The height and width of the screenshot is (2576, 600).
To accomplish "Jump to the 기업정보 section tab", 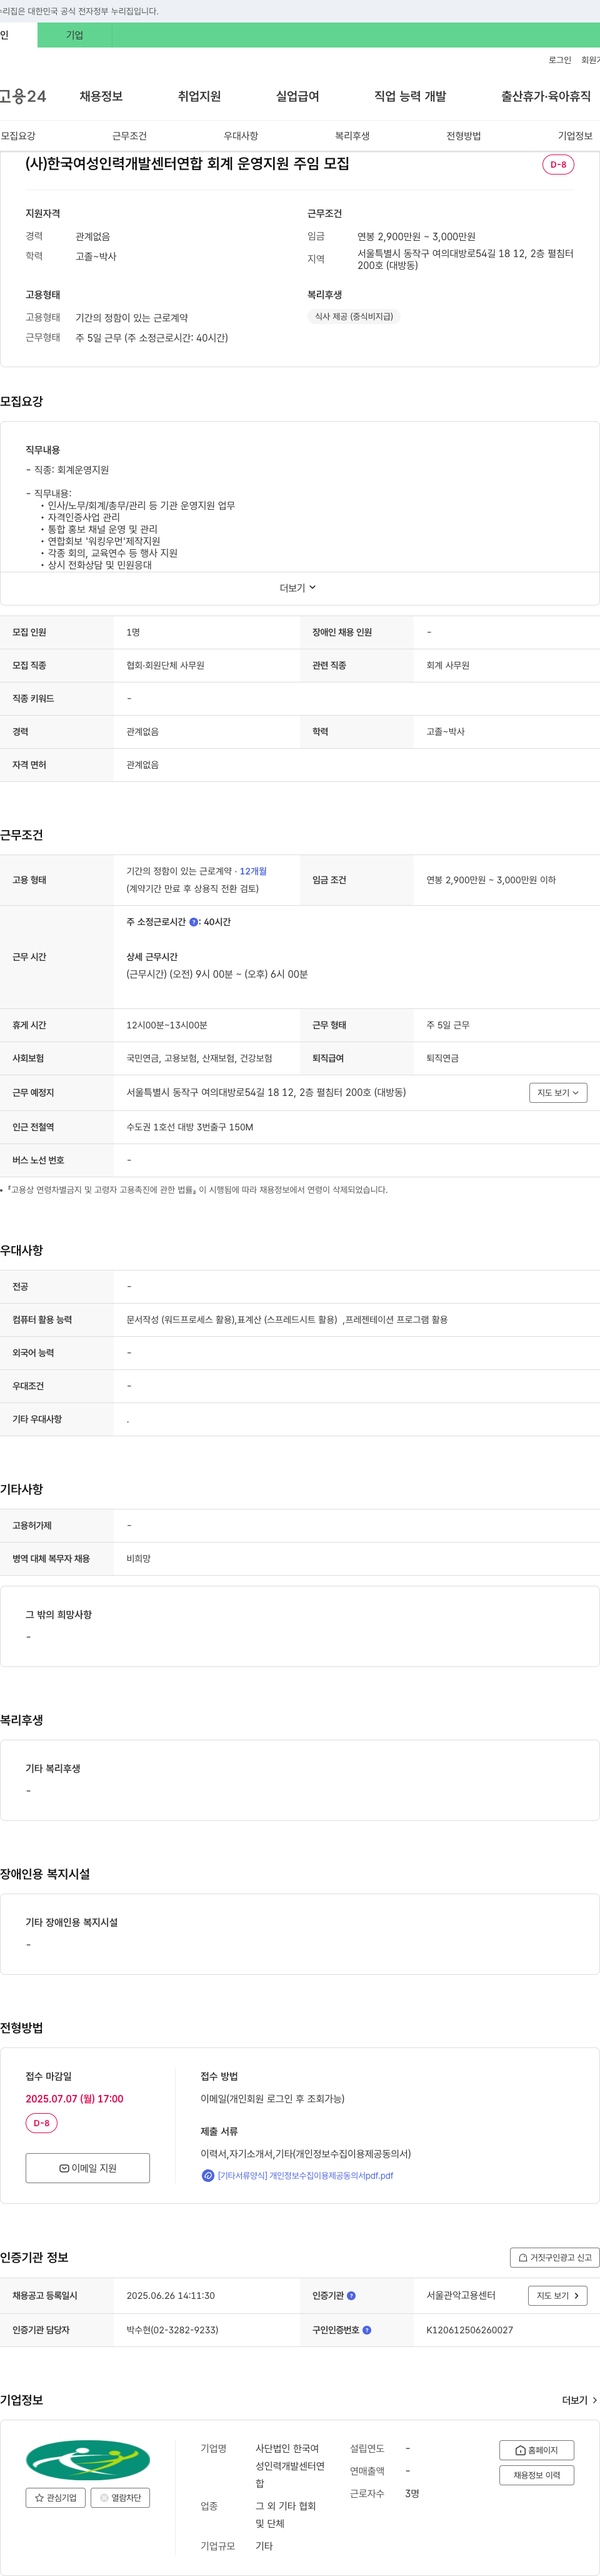I will [x=575, y=136].
